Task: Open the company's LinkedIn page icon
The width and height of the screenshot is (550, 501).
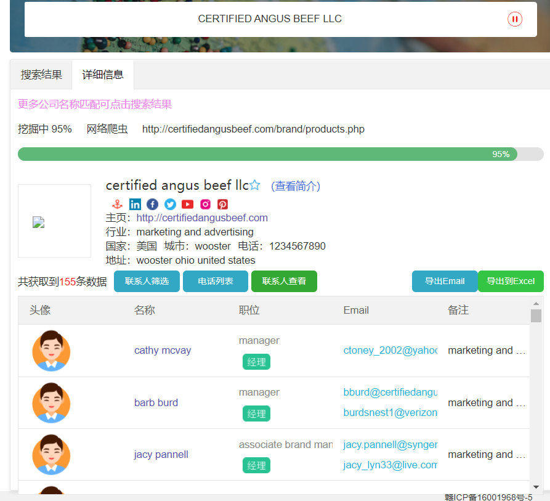Action: click(135, 205)
